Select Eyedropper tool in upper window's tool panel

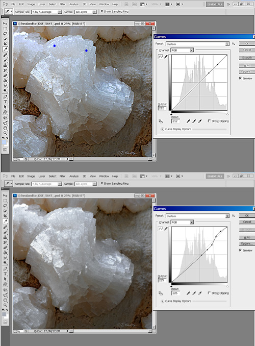pyautogui.click(x=5, y=49)
